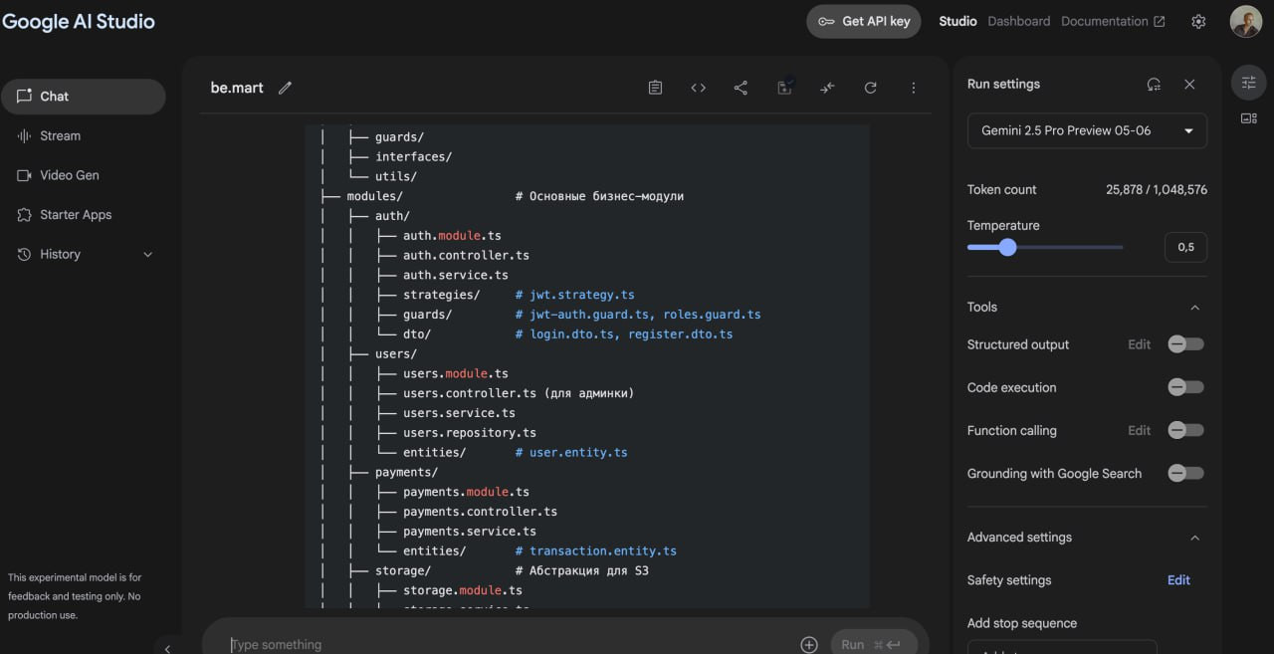Collapse the Tools section
The image size is (1274, 654).
(x=1194, y=308)
